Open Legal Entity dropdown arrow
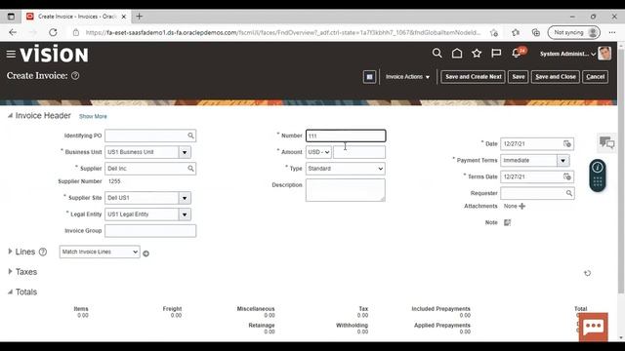This screenshot has width=625, height=351. [x=185, y=214]
